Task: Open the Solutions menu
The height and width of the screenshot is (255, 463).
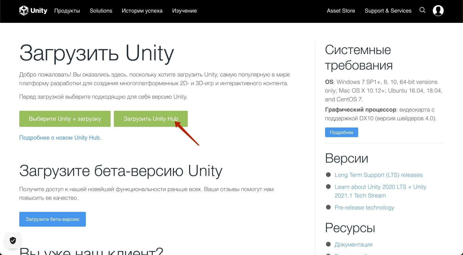Action: tap(101, 11)
